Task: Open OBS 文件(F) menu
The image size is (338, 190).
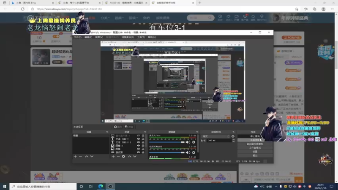Action: coord(78,37)
